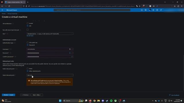Switch to the Create a virtual machine browser tab
The image size is (184, 103).
point(15,2)
